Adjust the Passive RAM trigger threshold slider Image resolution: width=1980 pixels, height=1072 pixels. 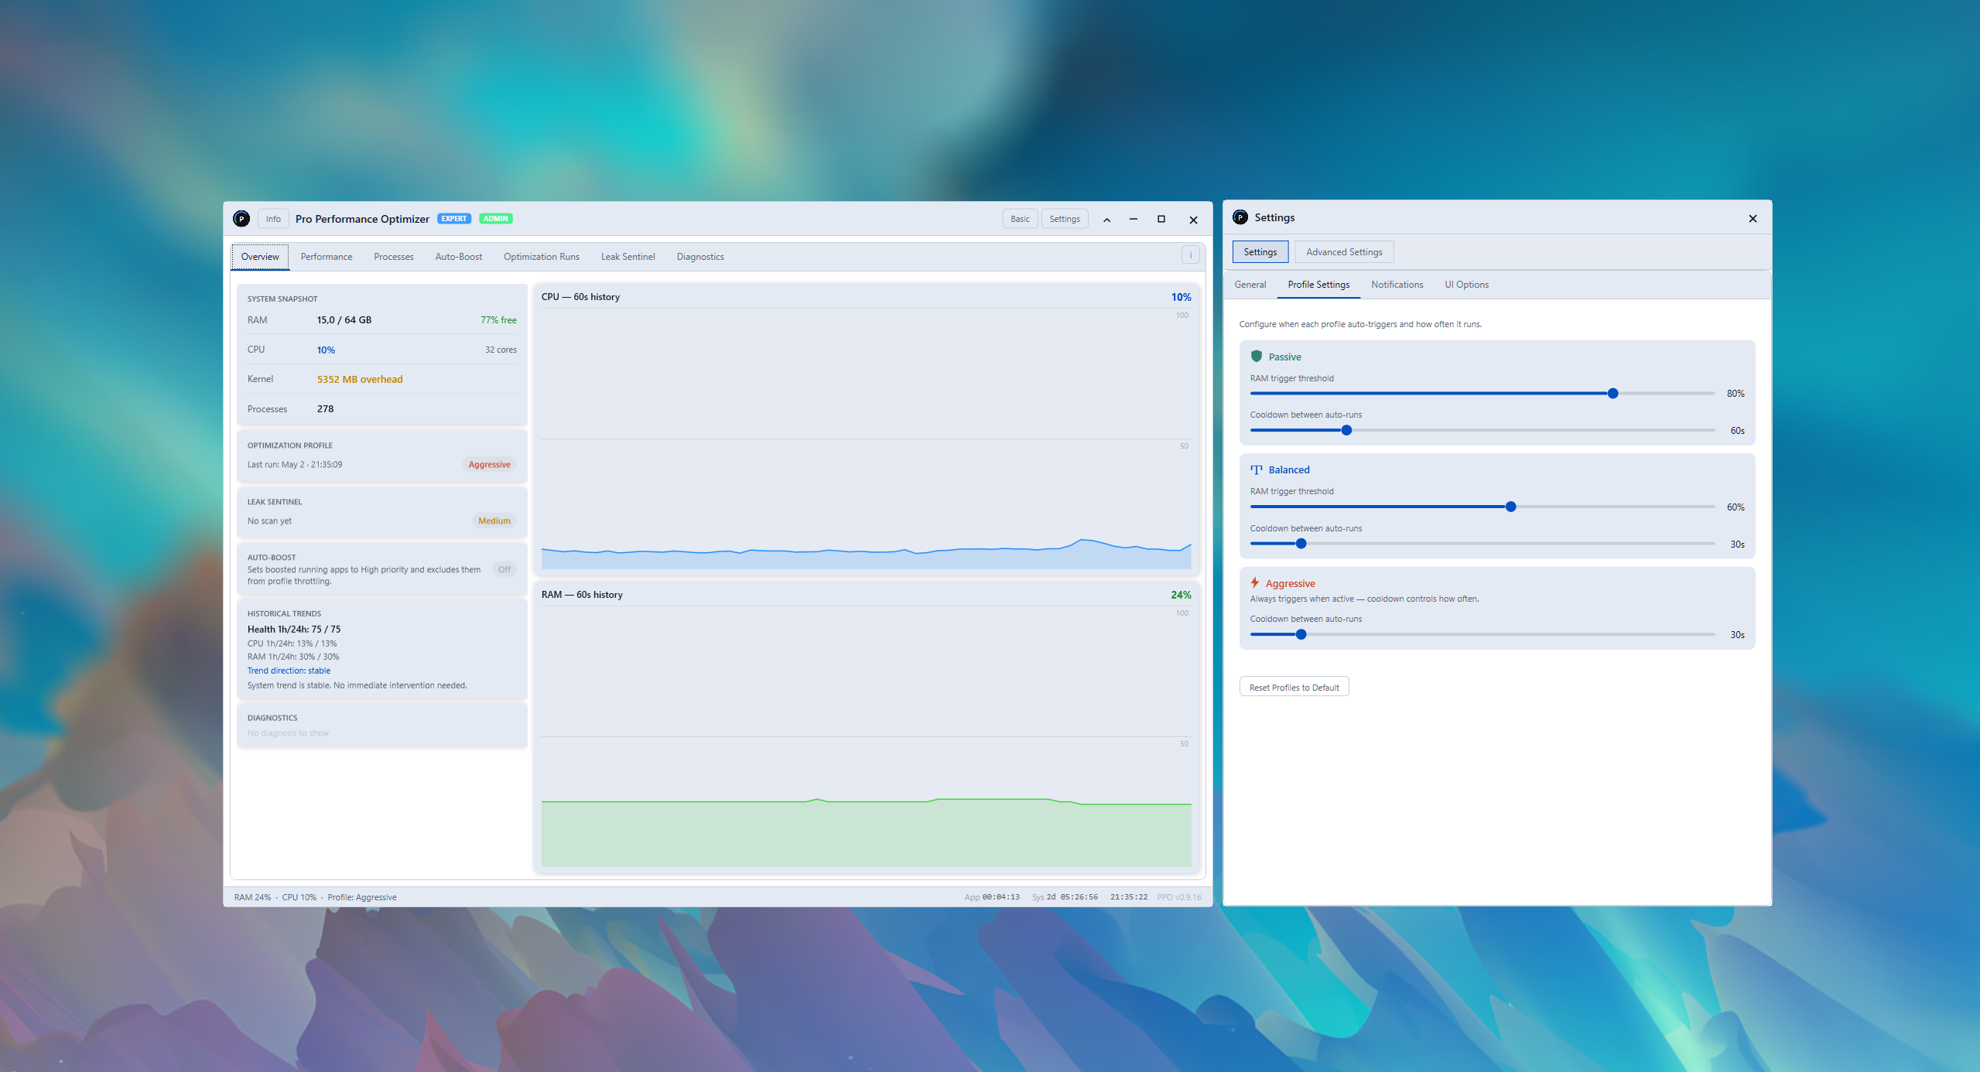(1482, 394)
